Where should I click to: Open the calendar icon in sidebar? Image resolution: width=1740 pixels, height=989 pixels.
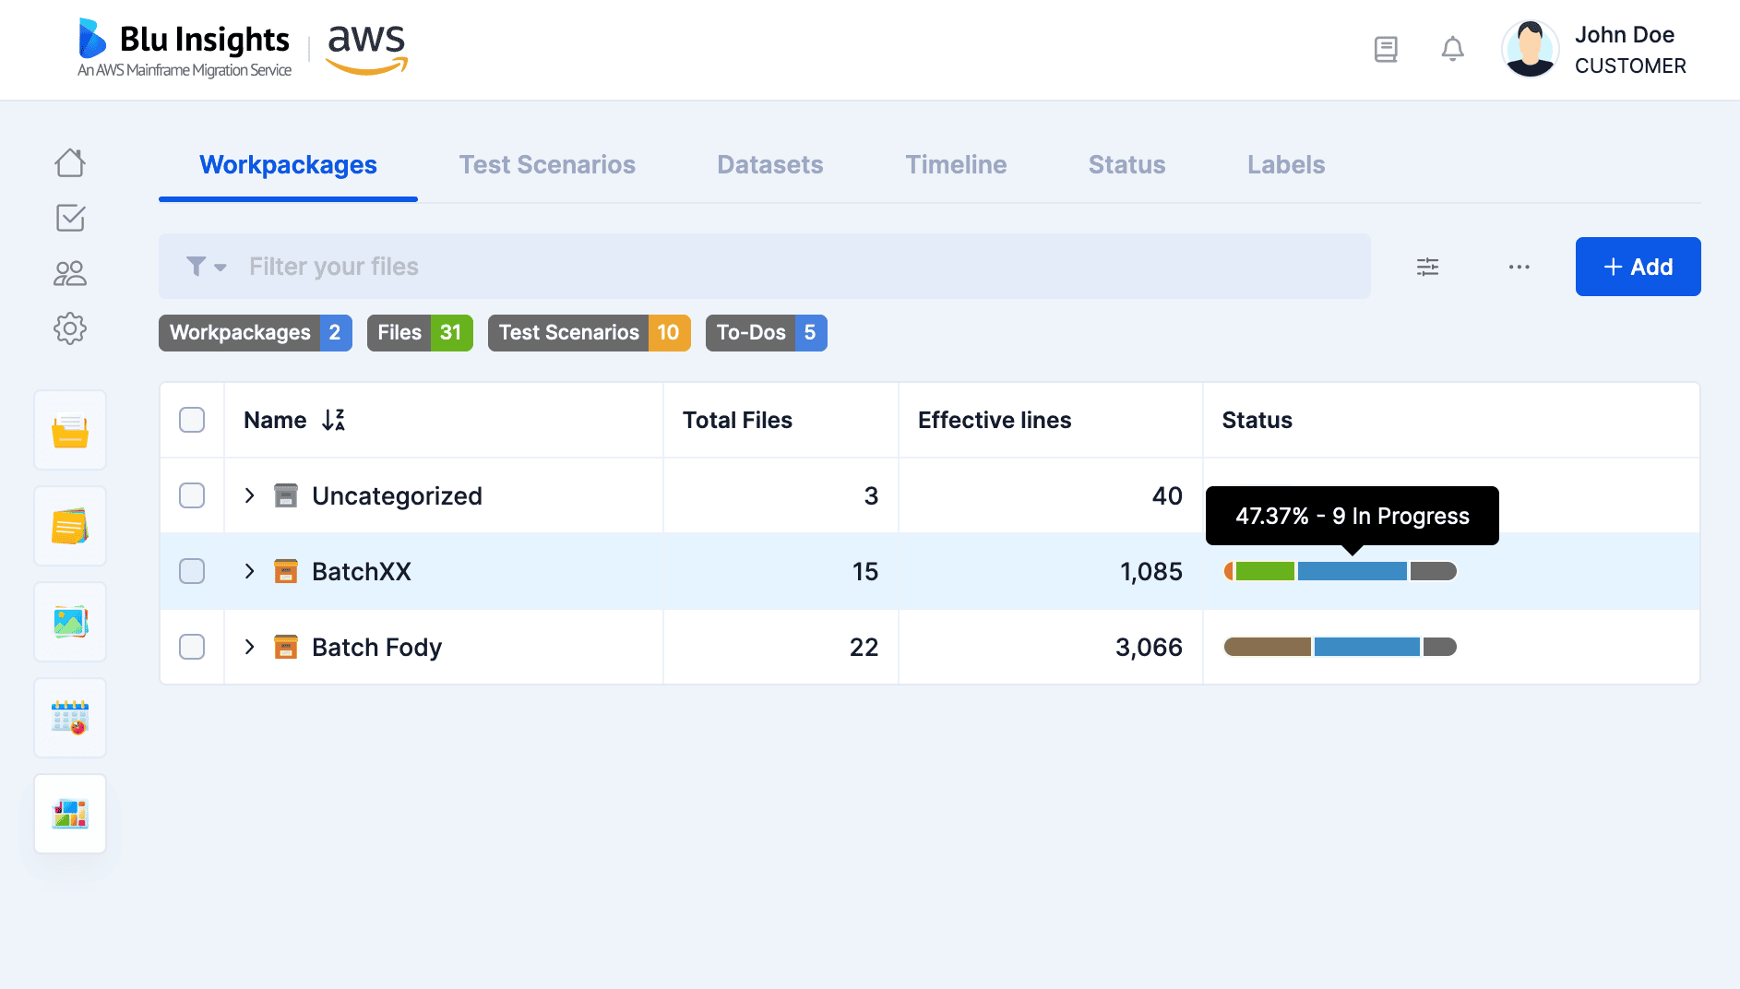[x=70, y=717]
